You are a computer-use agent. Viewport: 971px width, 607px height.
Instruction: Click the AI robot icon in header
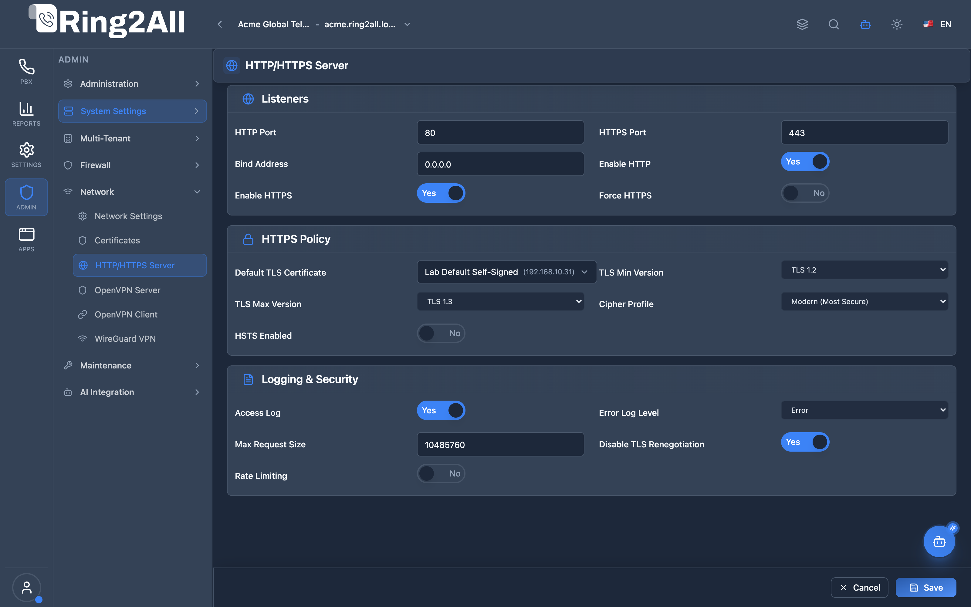865,24
